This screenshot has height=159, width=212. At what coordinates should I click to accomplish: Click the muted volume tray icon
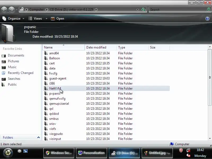point(188,156)
